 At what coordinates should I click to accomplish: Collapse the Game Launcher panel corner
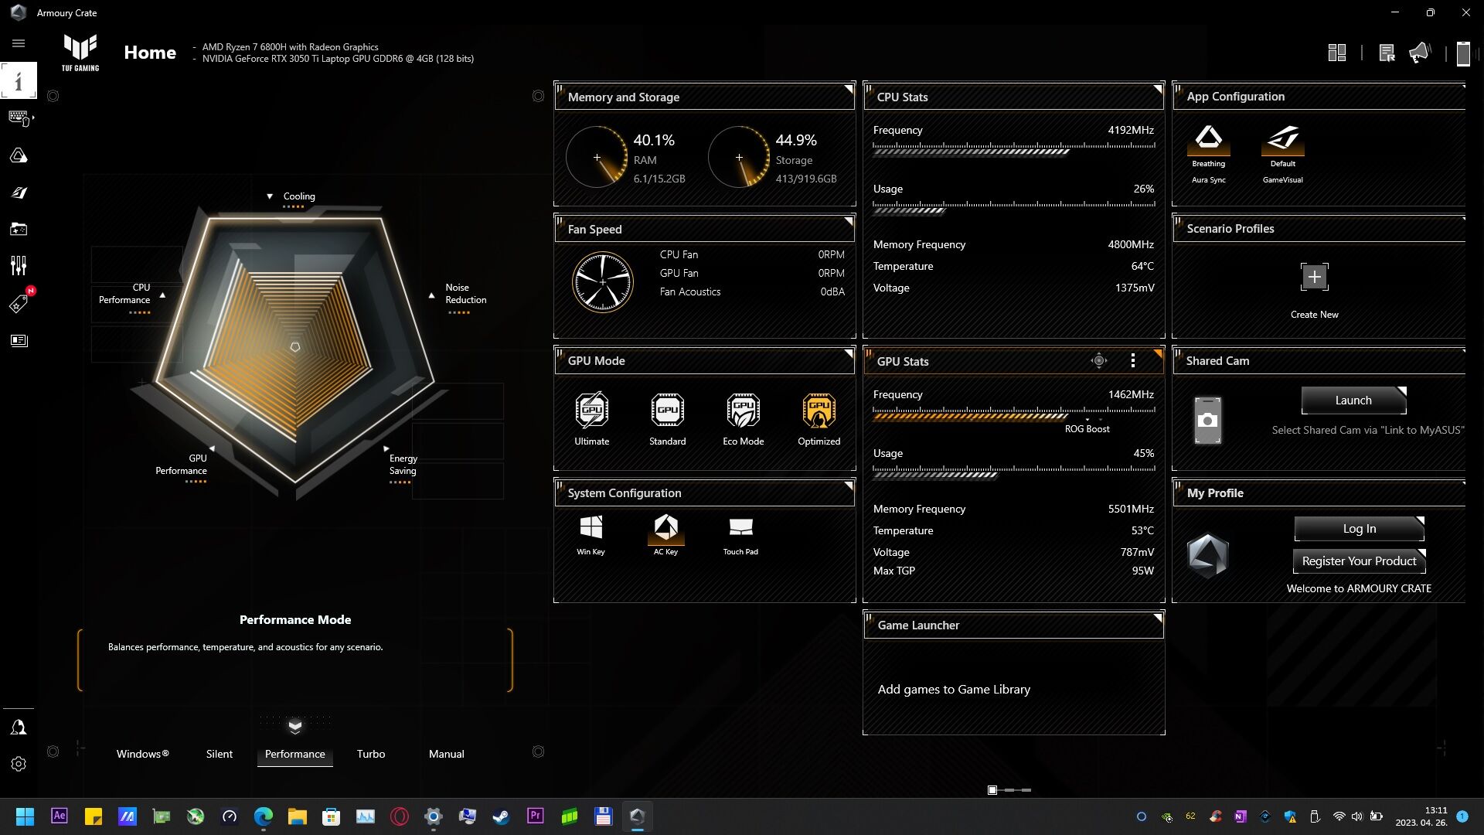(1157, 618)
